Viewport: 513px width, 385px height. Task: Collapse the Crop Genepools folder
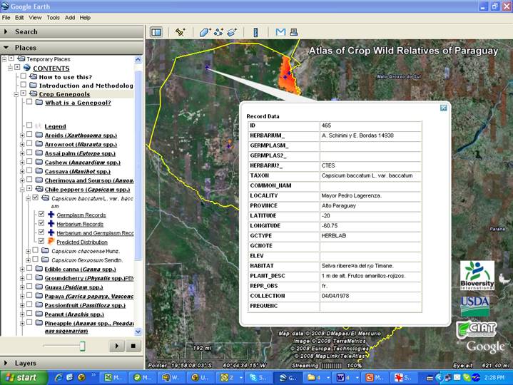tap(16, 94)
